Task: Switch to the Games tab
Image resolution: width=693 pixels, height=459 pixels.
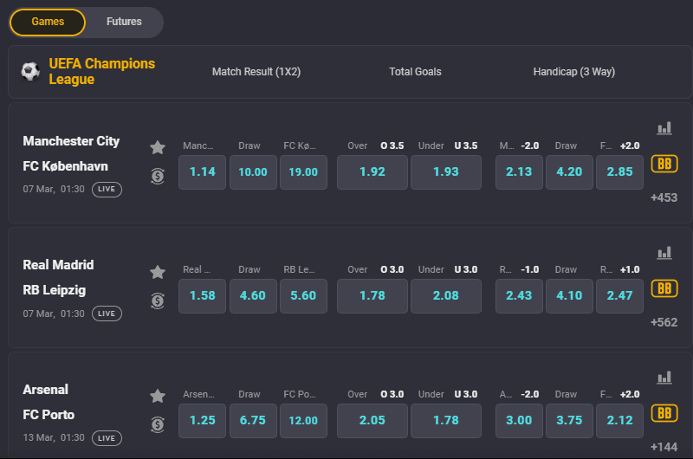Action: (x=48, y=23)
